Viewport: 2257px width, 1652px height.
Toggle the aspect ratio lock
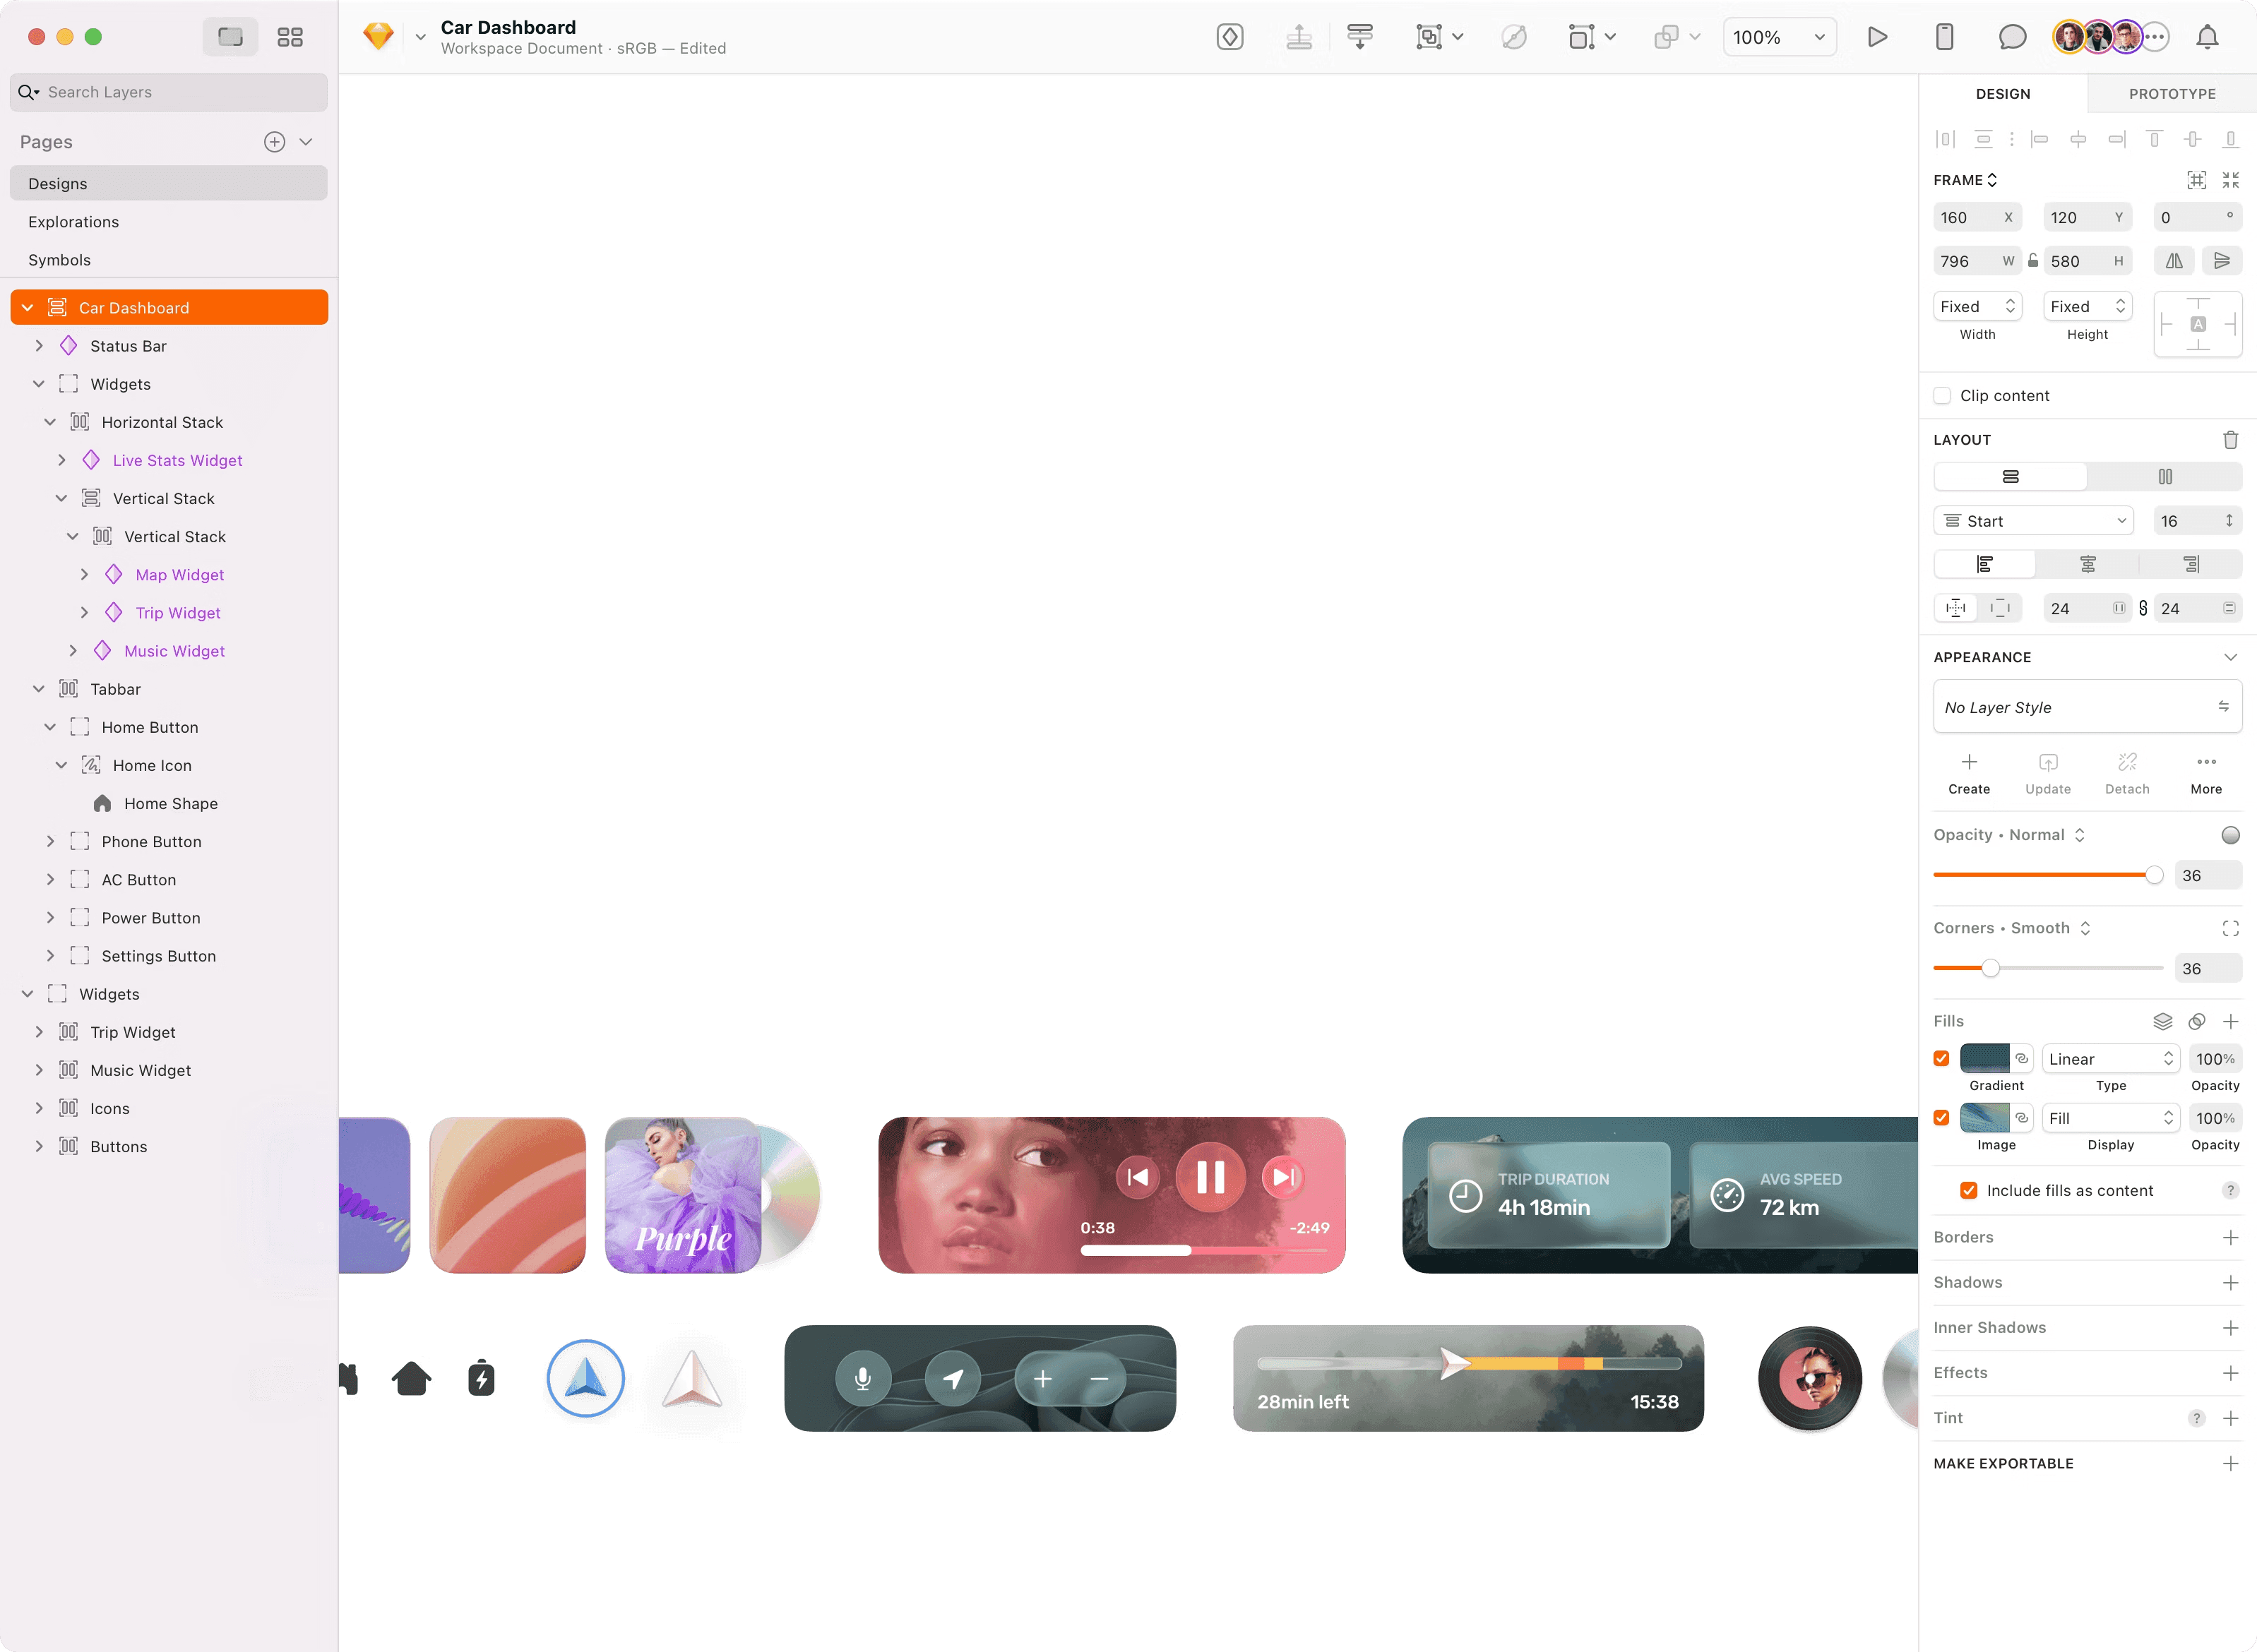(x=2033, y=261)
